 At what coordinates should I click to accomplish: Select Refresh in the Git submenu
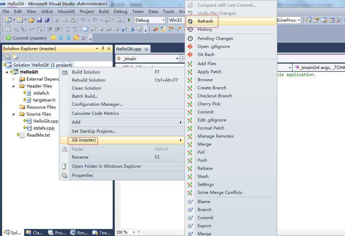pos(231,21)
